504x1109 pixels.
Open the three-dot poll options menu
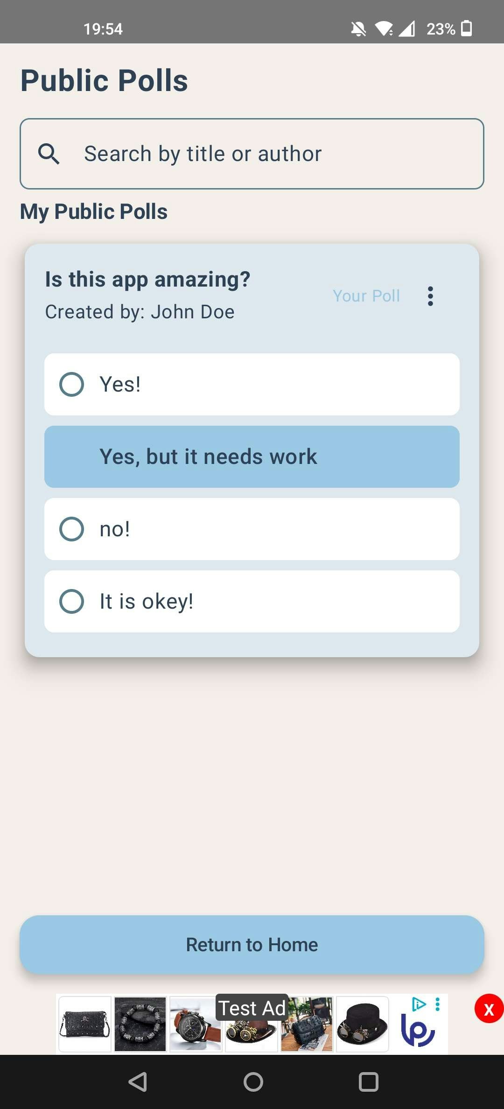point(430,296)
